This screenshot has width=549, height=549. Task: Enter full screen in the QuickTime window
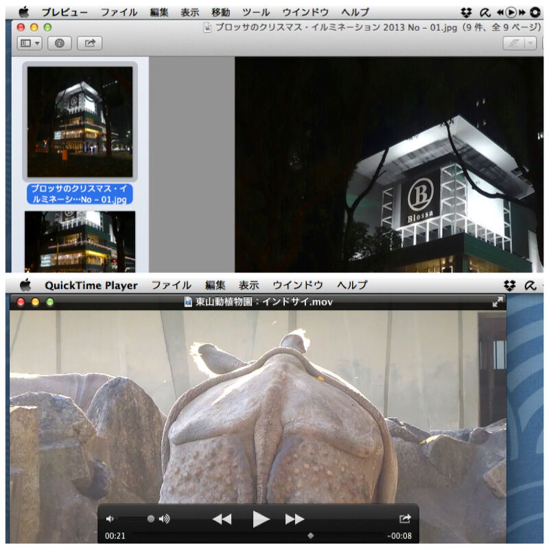[x=498, y=302]
